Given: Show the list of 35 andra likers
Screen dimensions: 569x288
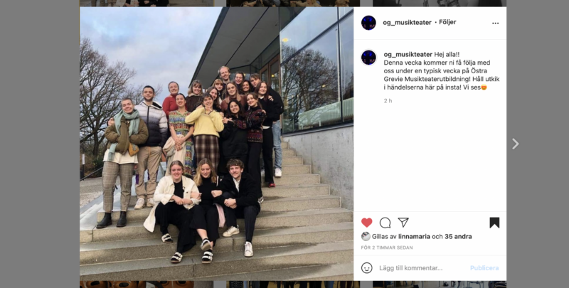Looking at the screenshot, I should pos(458,237).
